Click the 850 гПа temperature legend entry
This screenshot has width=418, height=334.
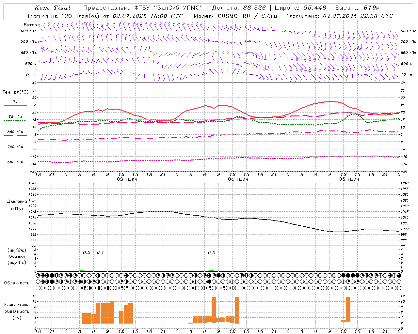(15, 132)
